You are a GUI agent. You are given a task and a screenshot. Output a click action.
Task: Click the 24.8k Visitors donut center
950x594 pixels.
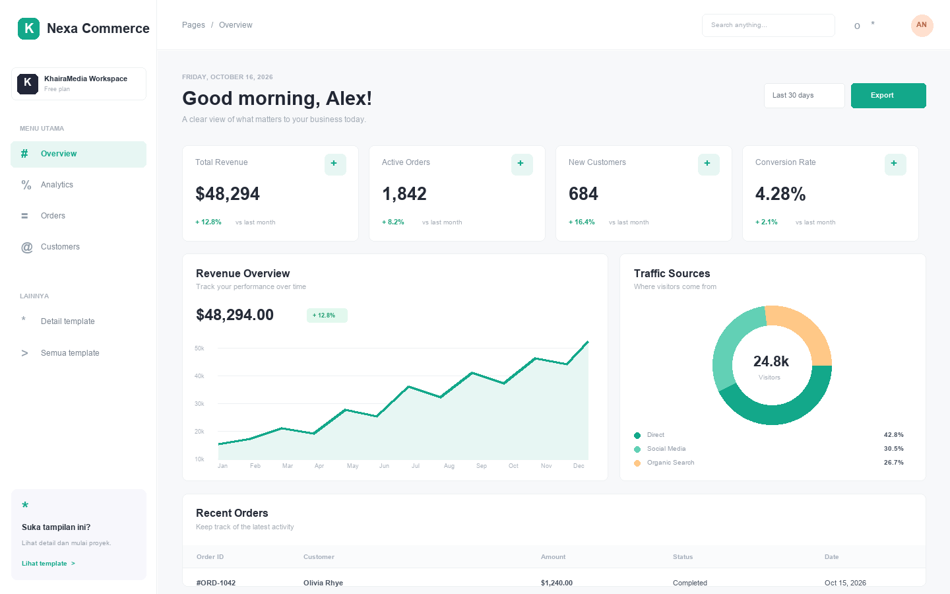pyautogui.click(x=771, y=367)
